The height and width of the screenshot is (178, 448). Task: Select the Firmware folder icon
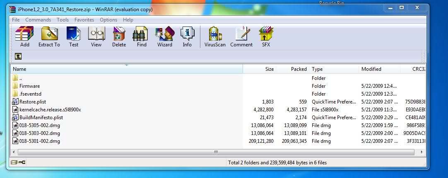click(15, 86)
